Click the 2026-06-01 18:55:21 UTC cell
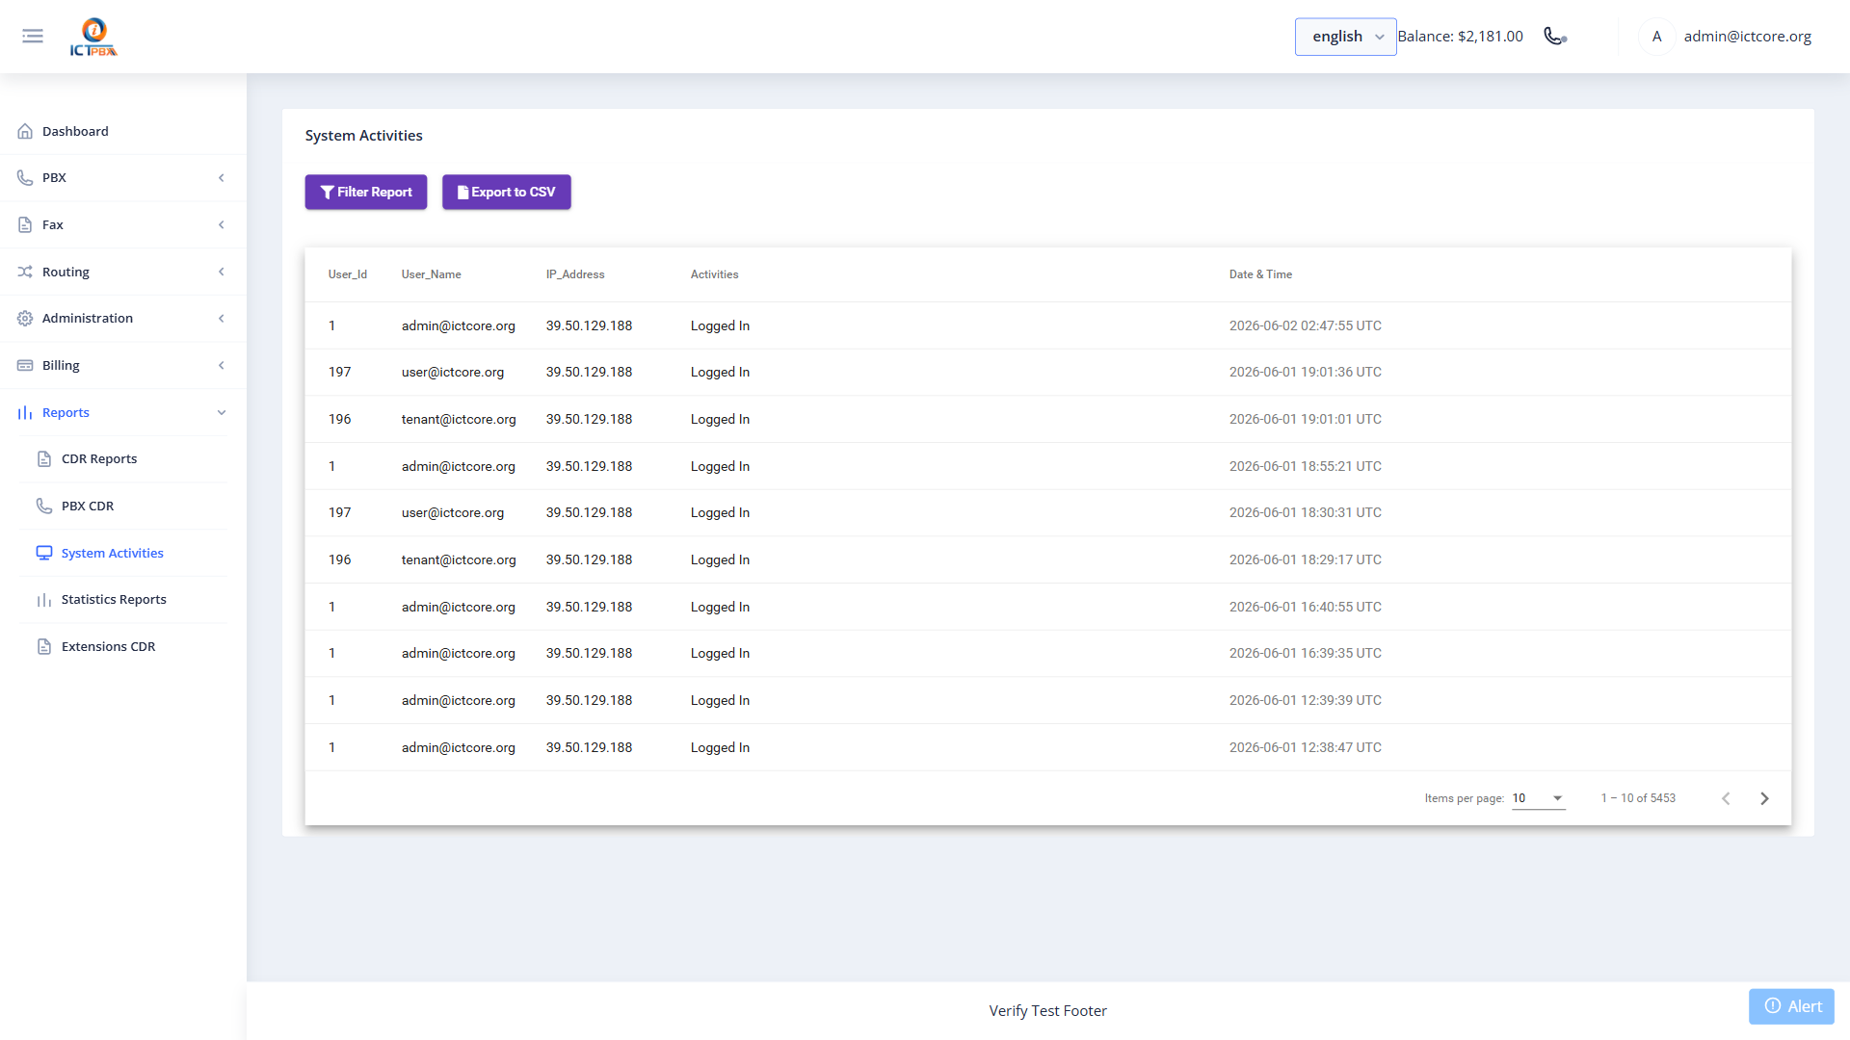Viewport: 1850px width, 1040px height. coord(1305,466)
